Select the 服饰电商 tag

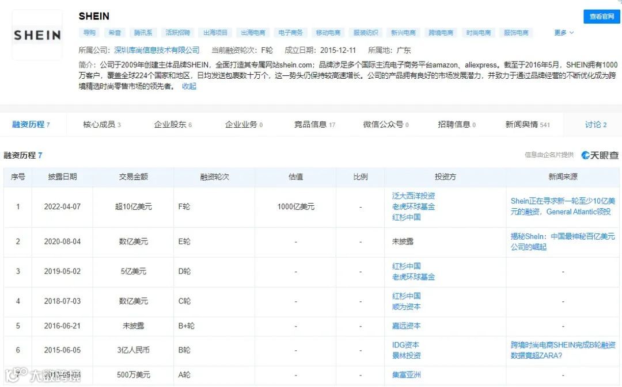[516, 32]
